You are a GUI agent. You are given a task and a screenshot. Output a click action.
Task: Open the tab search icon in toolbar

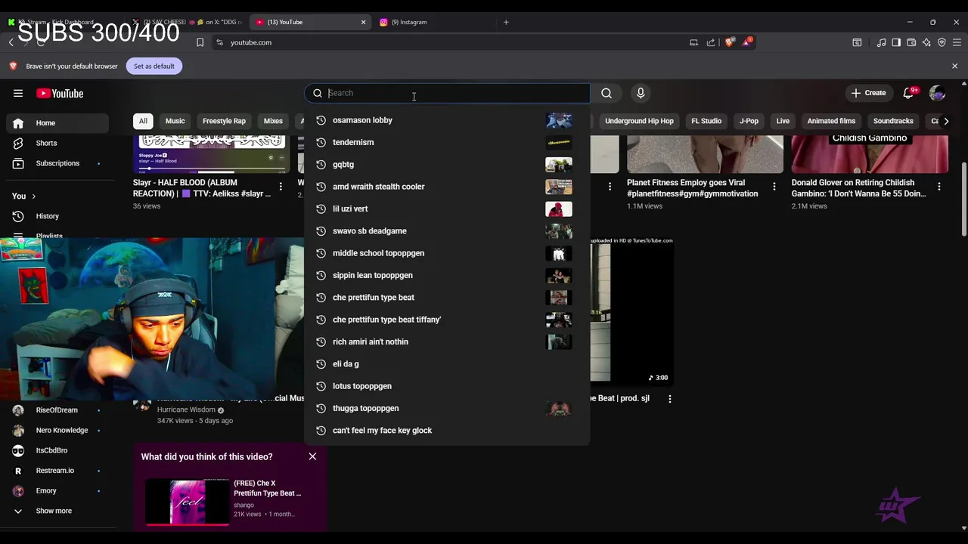coord(857,42)
